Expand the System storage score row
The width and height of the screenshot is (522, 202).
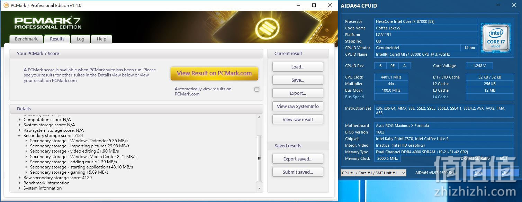20,125
